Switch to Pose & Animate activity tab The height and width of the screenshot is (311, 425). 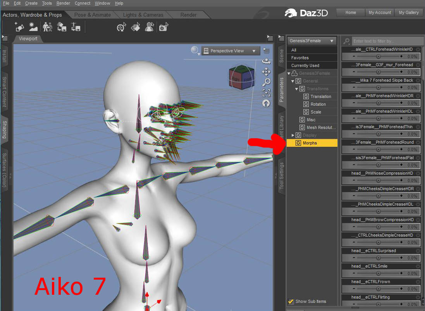[x=93, y=15]
